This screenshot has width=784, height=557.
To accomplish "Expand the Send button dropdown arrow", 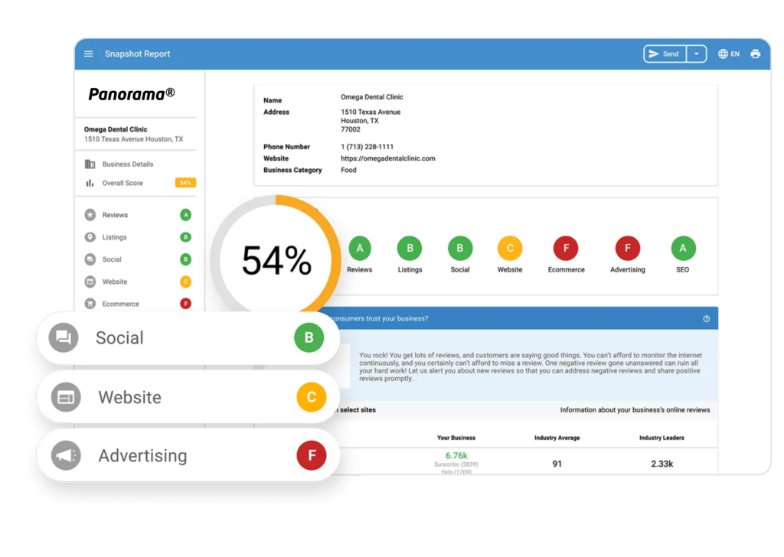I will (x=696, y=54).
